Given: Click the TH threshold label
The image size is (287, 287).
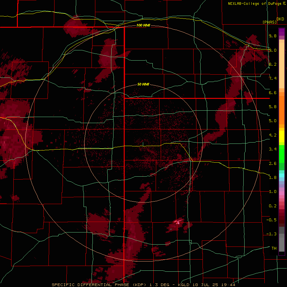Looking at the screenshot, I should pyautogui.click(x=274, y=248).
